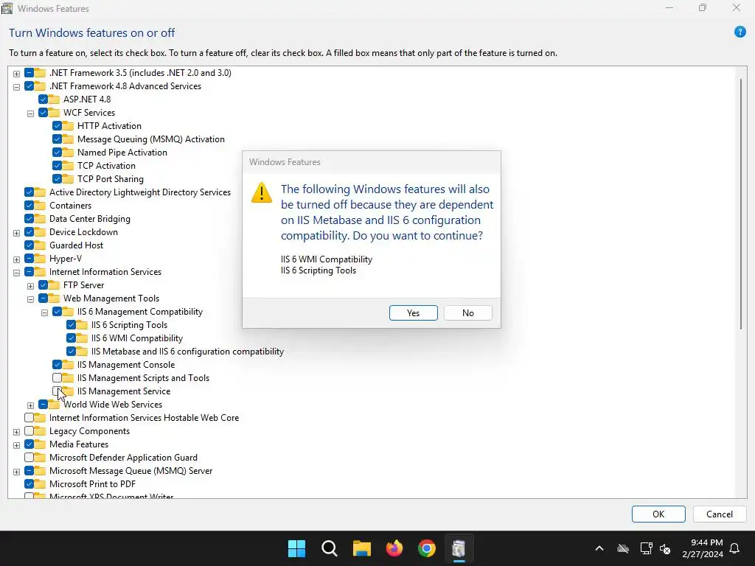Collapse Internet Information Services node
This screenshot has height=566, width=755.
(x=16, y=273)
